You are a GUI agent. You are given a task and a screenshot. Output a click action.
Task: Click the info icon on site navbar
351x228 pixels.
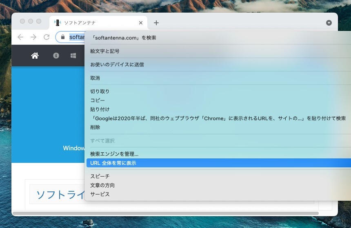point(56,56)
